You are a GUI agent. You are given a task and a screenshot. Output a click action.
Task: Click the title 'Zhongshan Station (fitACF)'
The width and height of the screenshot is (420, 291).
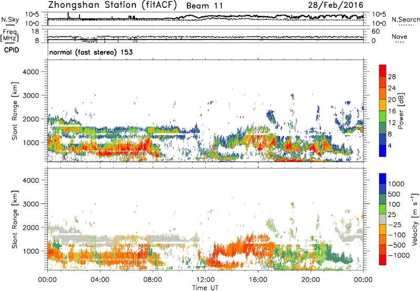[112, 5]
